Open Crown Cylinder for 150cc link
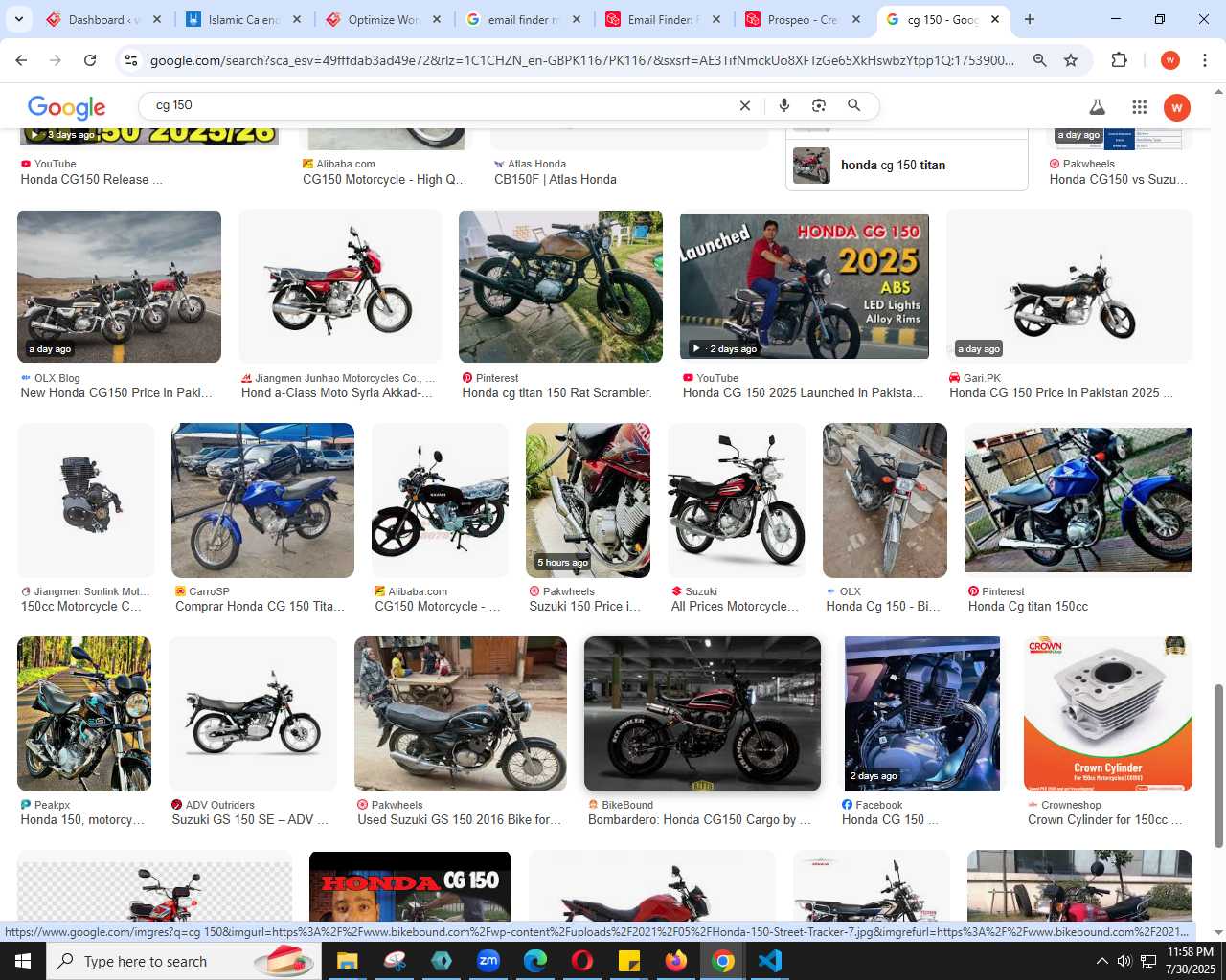 point(1104,819)
